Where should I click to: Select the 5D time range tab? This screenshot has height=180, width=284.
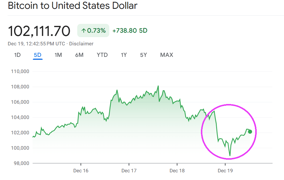(38, 55)
